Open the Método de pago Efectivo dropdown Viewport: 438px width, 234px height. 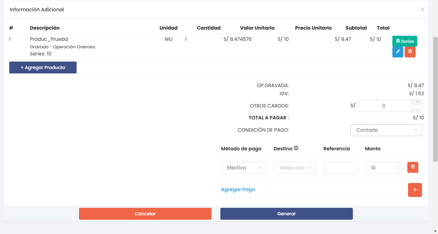(244, 168)
